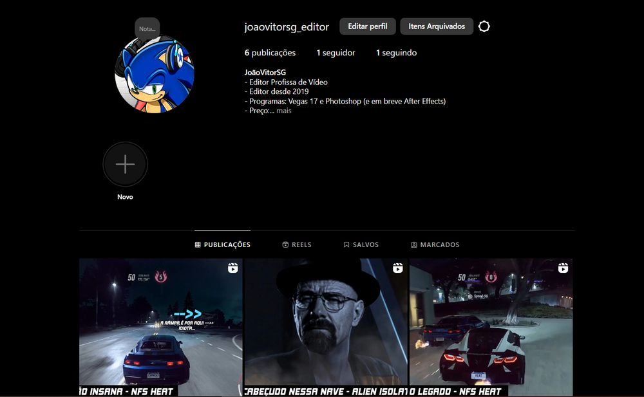Click the plus icon to add Novo highlight
This screenshot has height=397, width=644.
pyautogui.click(x=126, y=164)
